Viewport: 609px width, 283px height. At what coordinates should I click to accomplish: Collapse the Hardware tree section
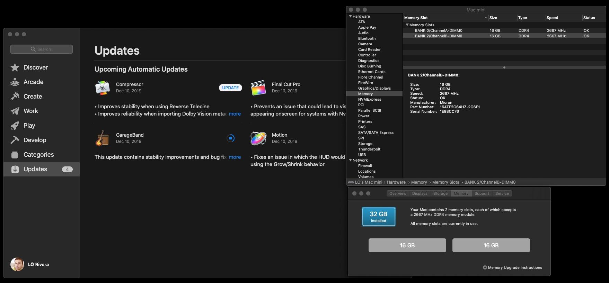[x=351, y=16]
